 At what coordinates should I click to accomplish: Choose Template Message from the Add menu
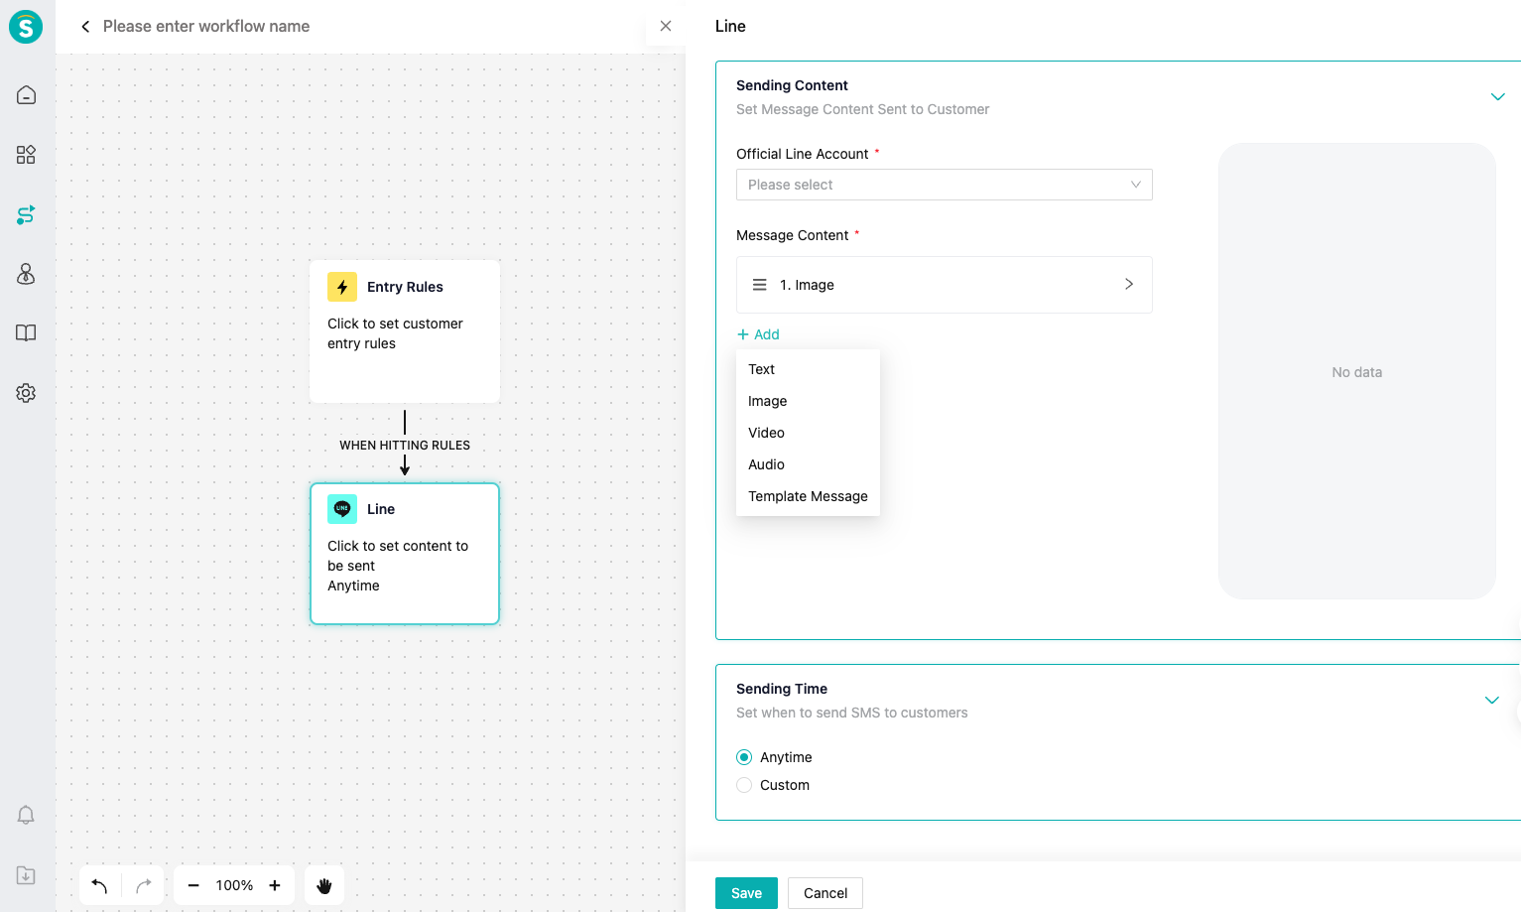pyautogui.click(x=808, y=496)
